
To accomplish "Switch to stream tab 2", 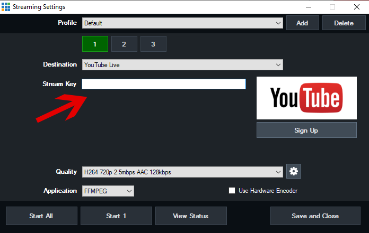I will 124,44.
